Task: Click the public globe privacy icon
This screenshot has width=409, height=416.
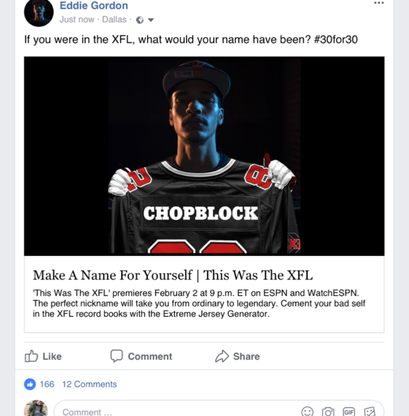Action: (x=140, y=20)
